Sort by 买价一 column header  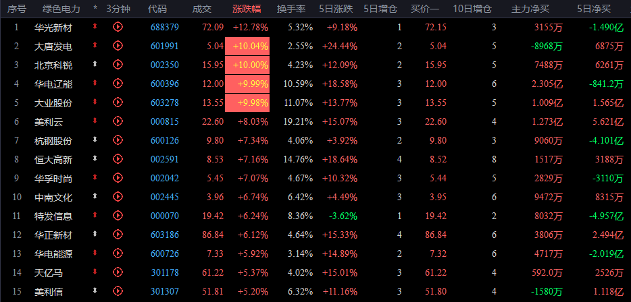[x=425, y=9]
